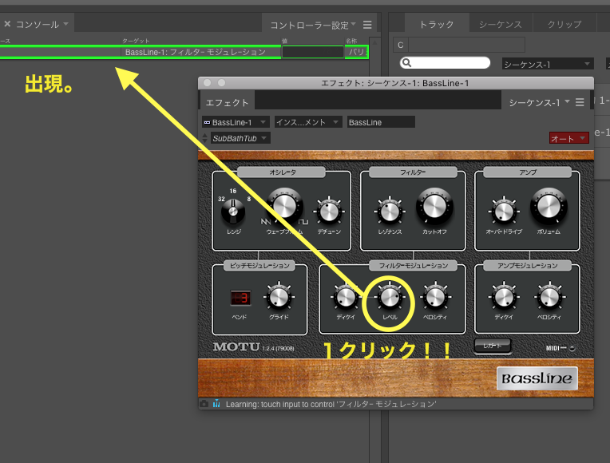The height and width of the screenshot is (463, 610).
Task: Click the 'Learning: touch input to control' status text
Action: [331, 404]
